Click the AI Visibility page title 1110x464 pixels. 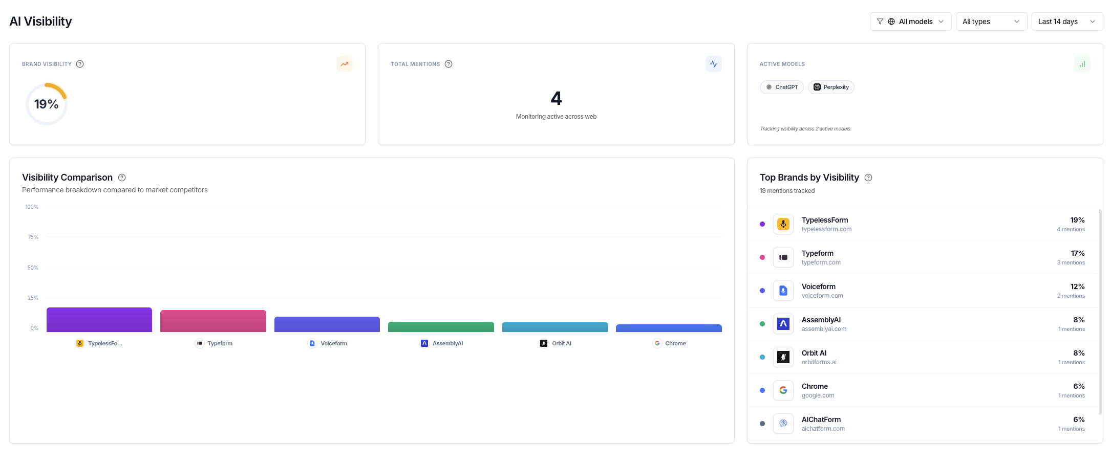(x=41, y=21)
